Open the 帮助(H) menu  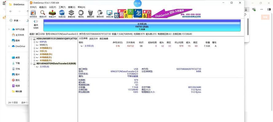(x=81, y=7)
